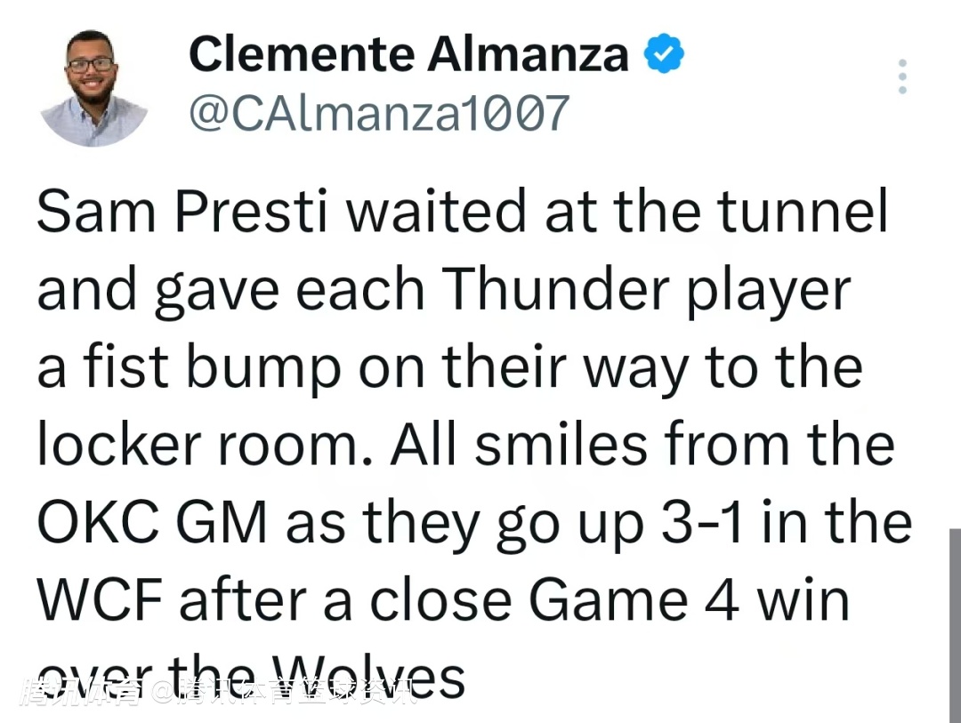Click the display name Clemente Almanza

point(408,54)
